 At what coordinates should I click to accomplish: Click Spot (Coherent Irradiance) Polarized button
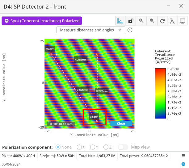(x=42, y=21)
